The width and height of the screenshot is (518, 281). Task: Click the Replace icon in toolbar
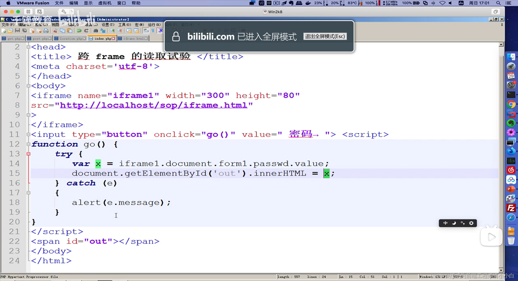[x=103, y=31]
